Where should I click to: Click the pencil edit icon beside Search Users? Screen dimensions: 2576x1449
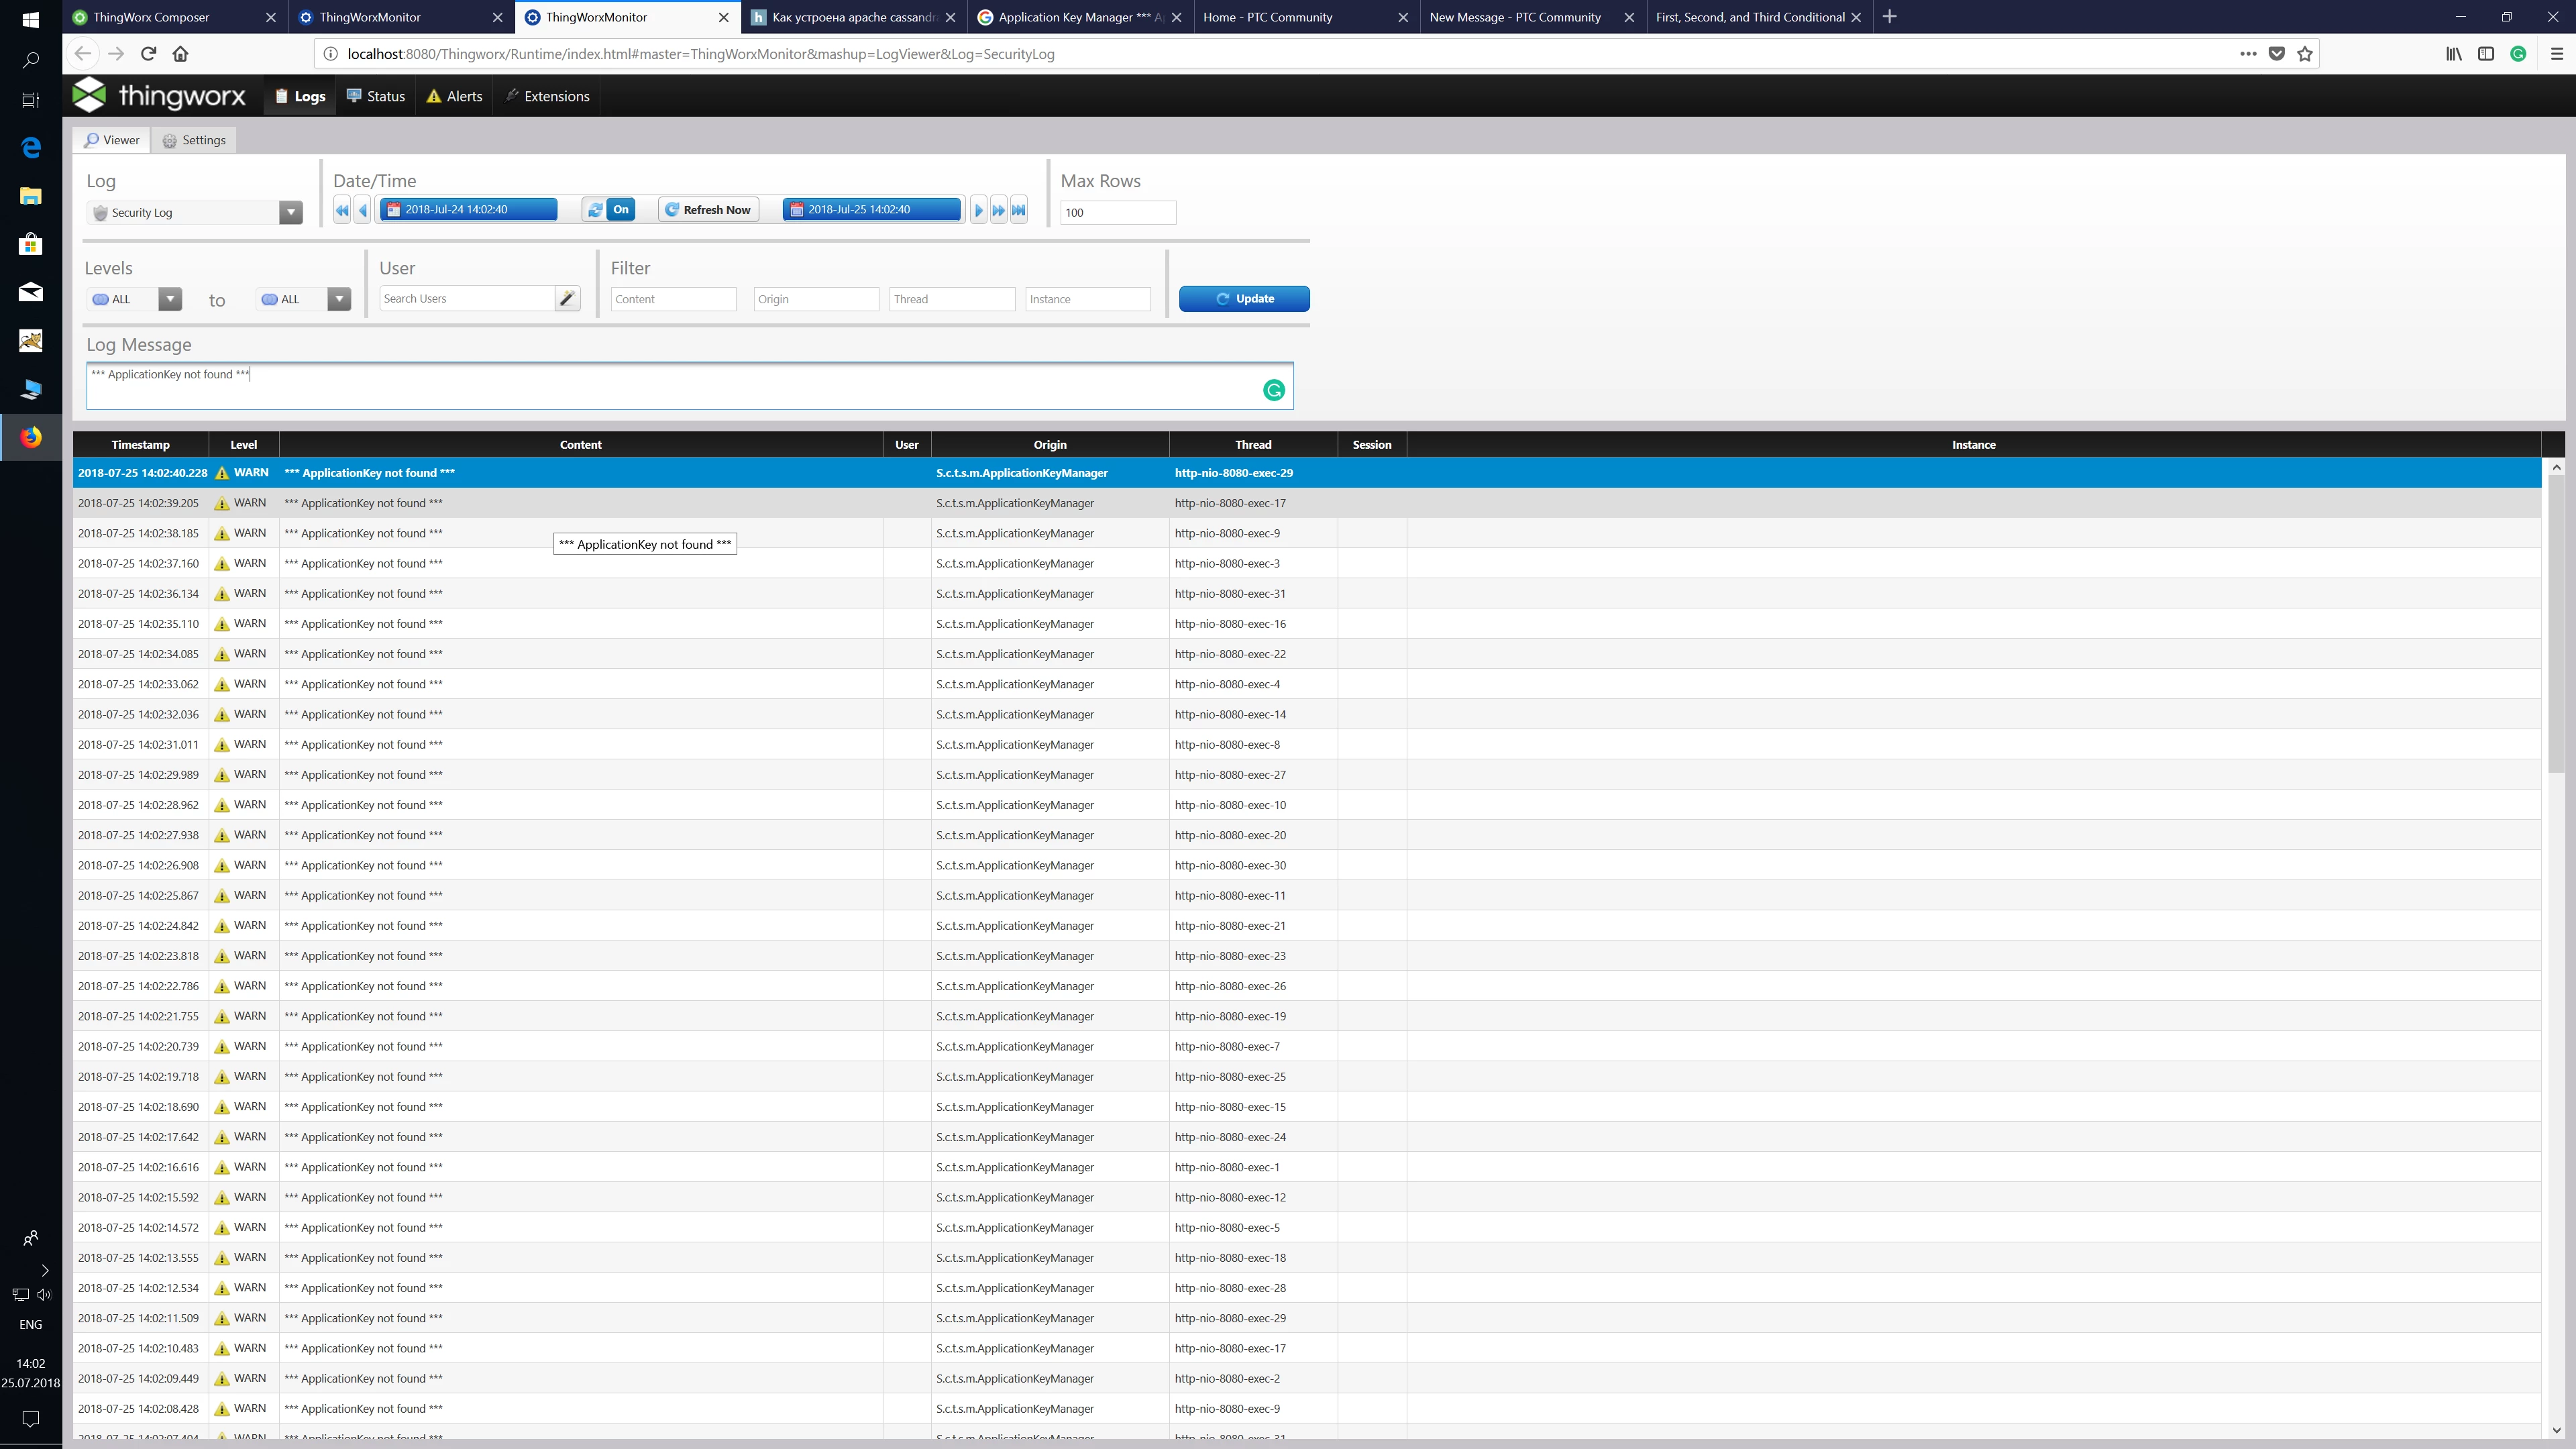coord(567,298)
